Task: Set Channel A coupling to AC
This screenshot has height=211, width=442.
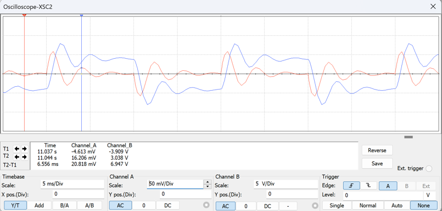Action: coord(120,206)
